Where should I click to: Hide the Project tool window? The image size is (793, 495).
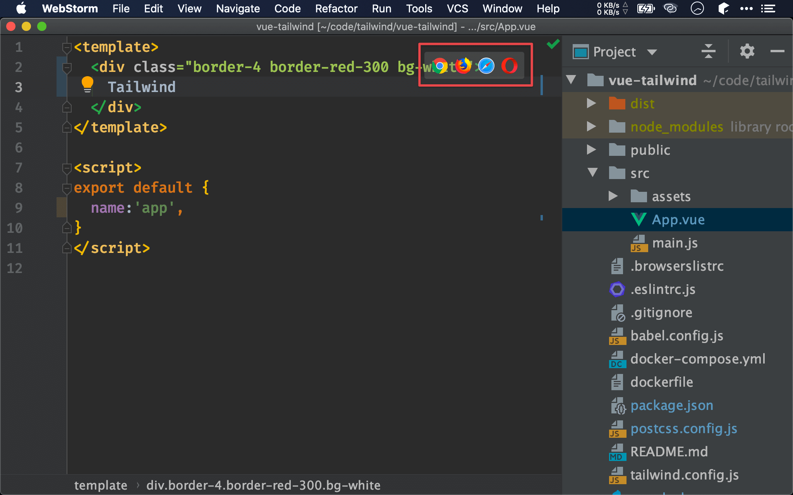[x=777, y=51]
